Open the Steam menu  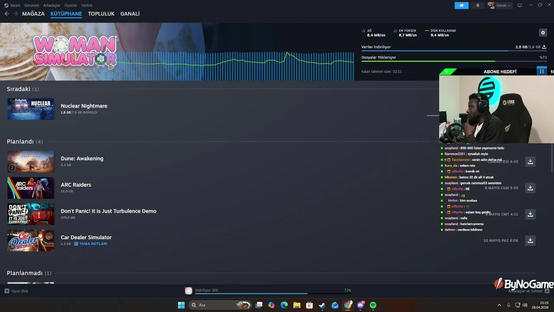point(12,5)
